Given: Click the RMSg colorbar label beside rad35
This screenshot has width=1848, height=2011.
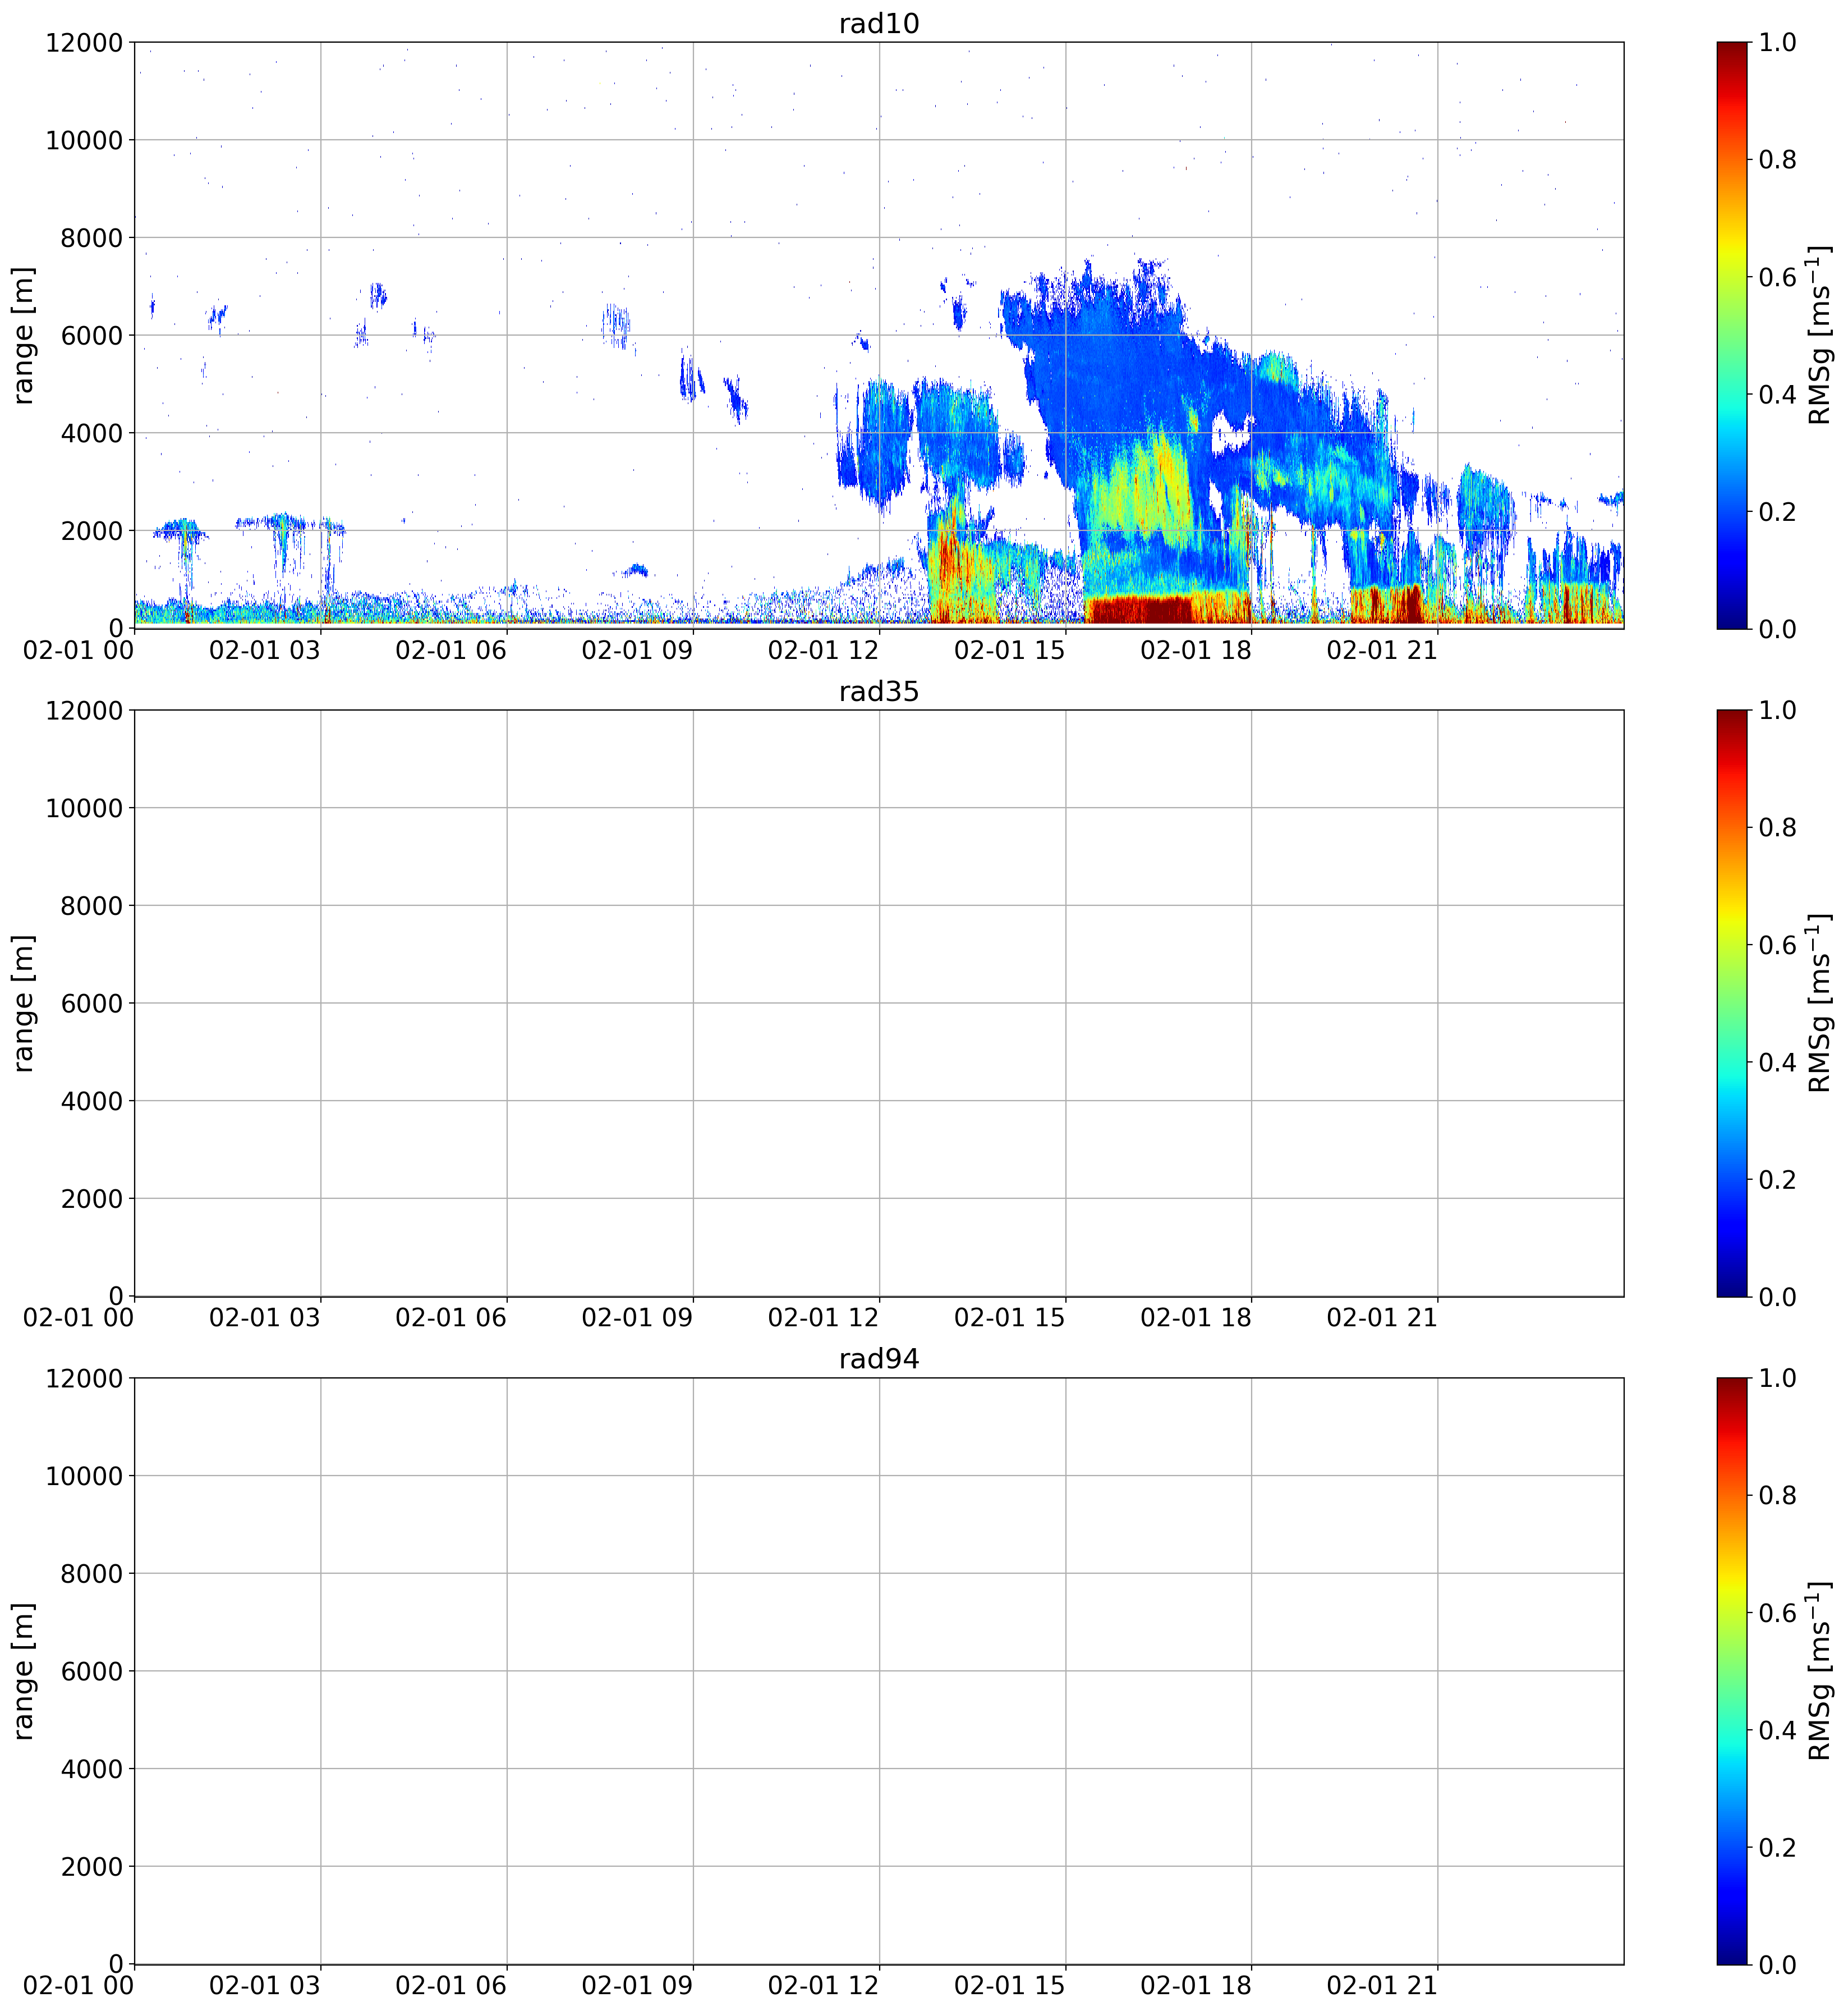Looking at the screenshot, I should tap(1820, 1002).
